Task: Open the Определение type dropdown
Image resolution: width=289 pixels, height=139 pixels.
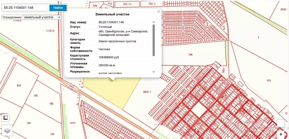Action: pos(42,17)
